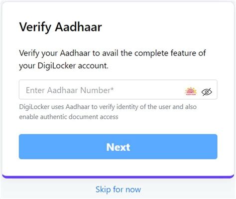Viewport: 236px width, 199px height.
Task: Show the hidden Aadhaar number
Action: tap(207, 92)
